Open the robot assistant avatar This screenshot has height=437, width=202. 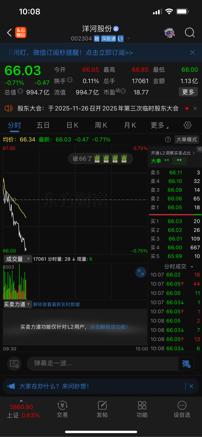pos(170,33)
